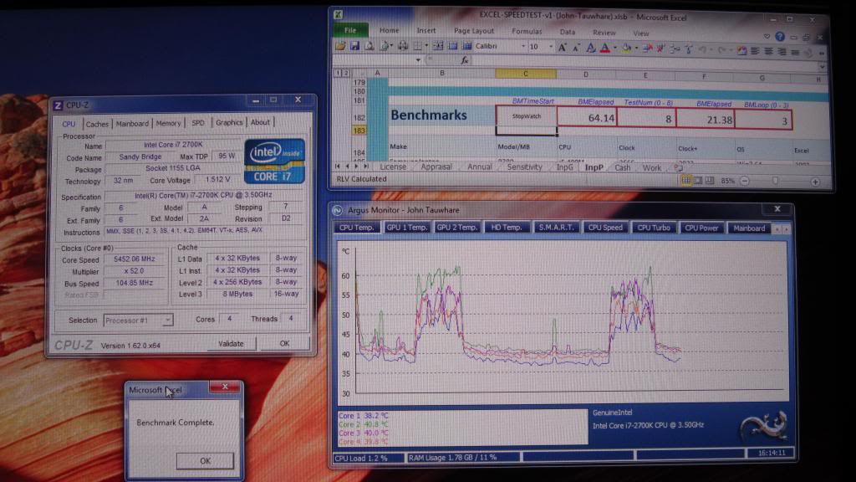Close the Microsoft Excel message dialog
Image resolution: width=856 pixels, height=482 pixels.
coord(225,387)
